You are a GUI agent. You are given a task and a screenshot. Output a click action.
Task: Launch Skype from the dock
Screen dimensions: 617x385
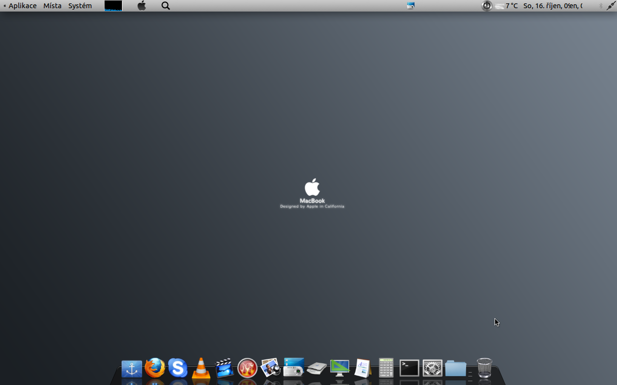(178, 368)
